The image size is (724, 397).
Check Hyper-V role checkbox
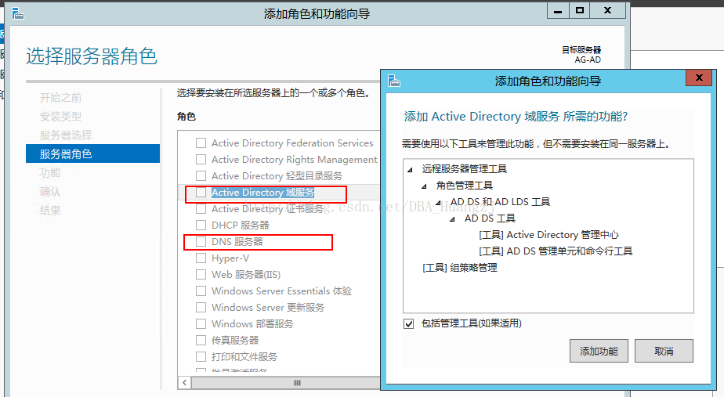[201, 258]
